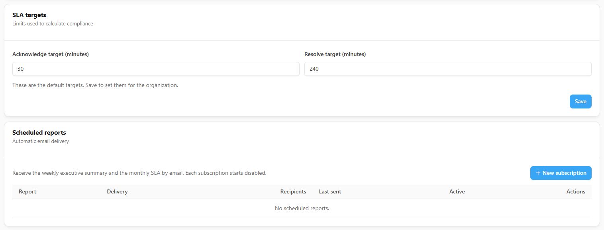Click the Recipients column header
The image size is (604, 230).
(x=293, y=191)
